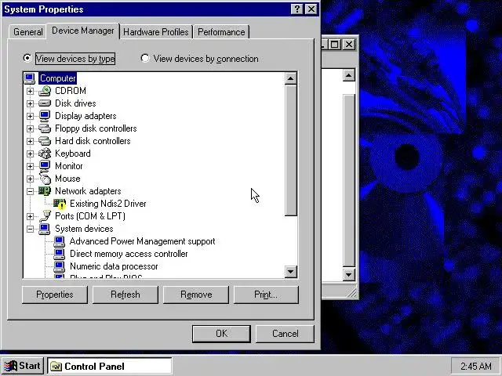Screen dimensions: 502x376
Task: Click the Numeric data processor icon
Action: pyautogui.click(x=60, y=266)
